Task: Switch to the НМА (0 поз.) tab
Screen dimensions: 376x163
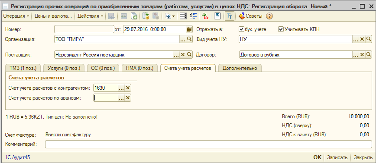Action: point(139,68)
